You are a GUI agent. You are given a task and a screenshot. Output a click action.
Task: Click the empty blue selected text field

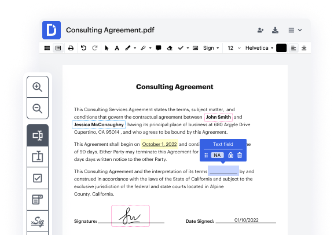(x=223, y=171)
